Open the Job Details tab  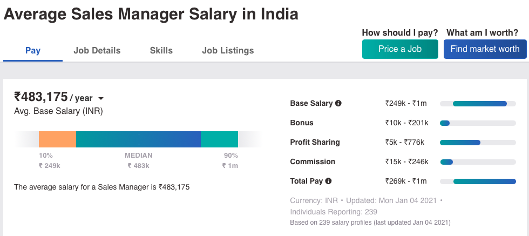97,51
